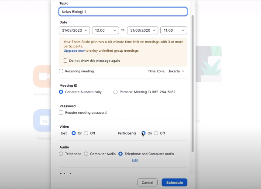Set Participants video to On
The height and width of the screenshot is (189, 261).
point(144,133)
